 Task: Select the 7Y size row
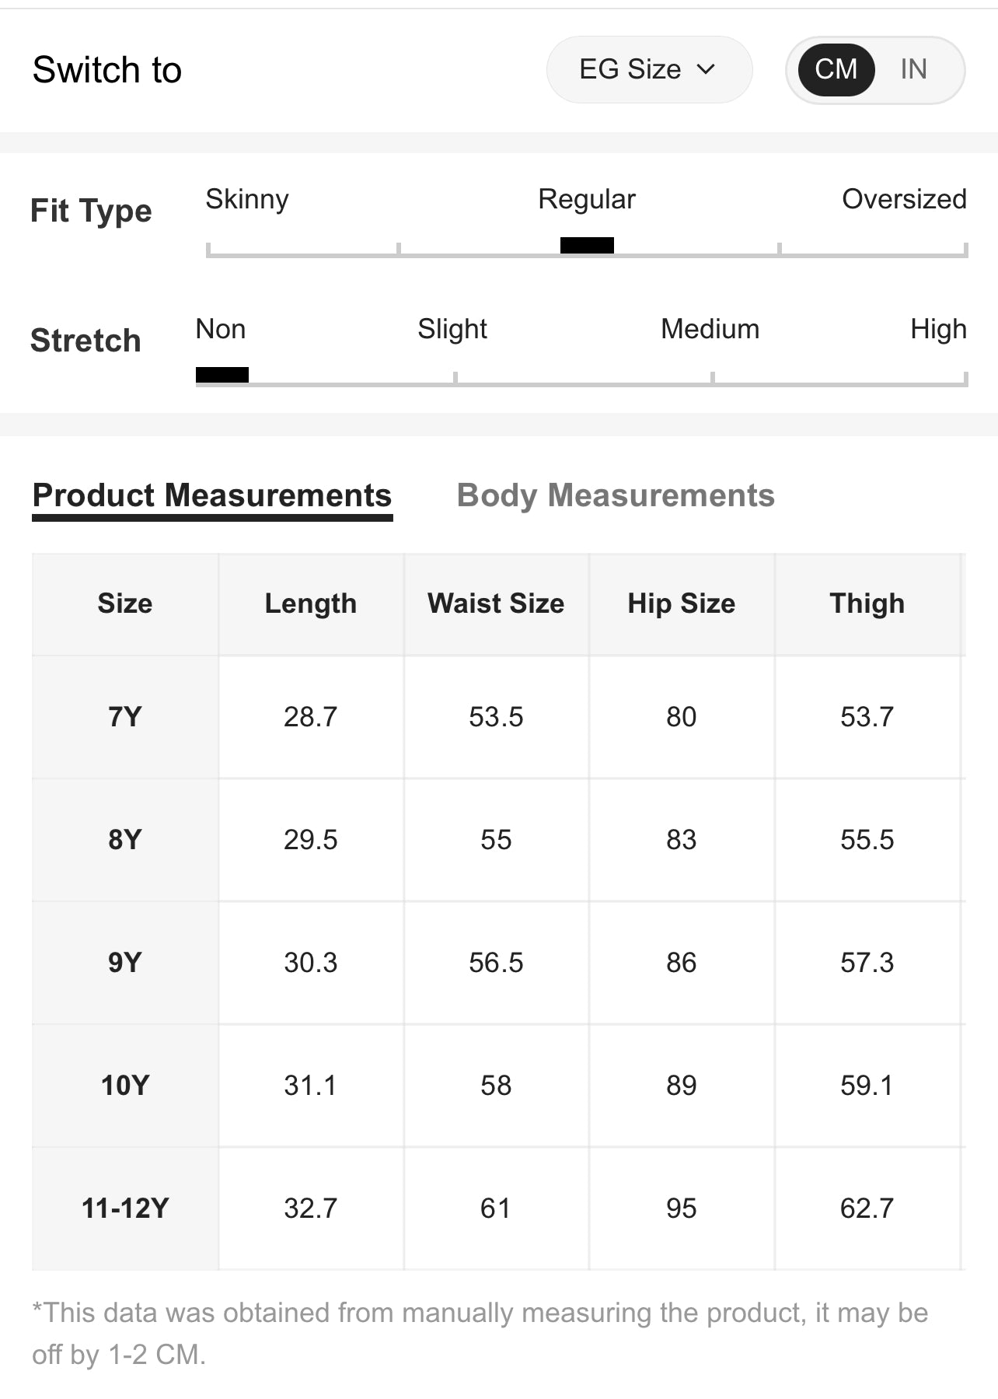(125, 716)
